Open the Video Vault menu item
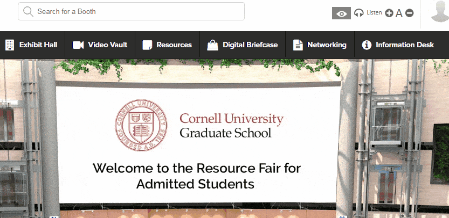The width and height of the screenshot is (449, 218). [107, 45]
